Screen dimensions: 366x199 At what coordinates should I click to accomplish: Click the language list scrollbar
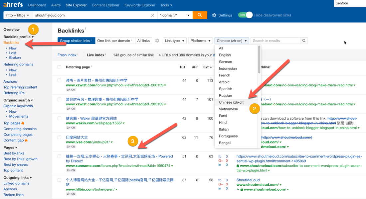coord(259,59)
